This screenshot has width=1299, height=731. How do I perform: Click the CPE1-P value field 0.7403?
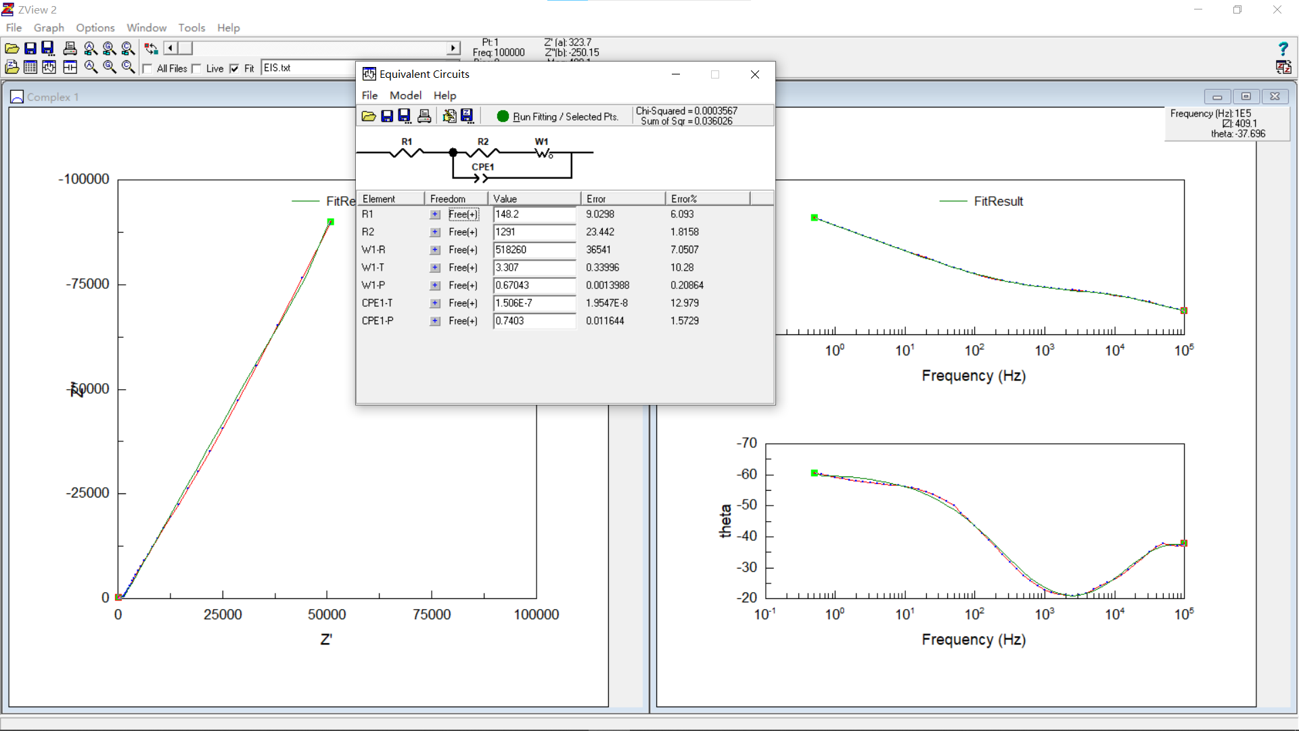534,321
